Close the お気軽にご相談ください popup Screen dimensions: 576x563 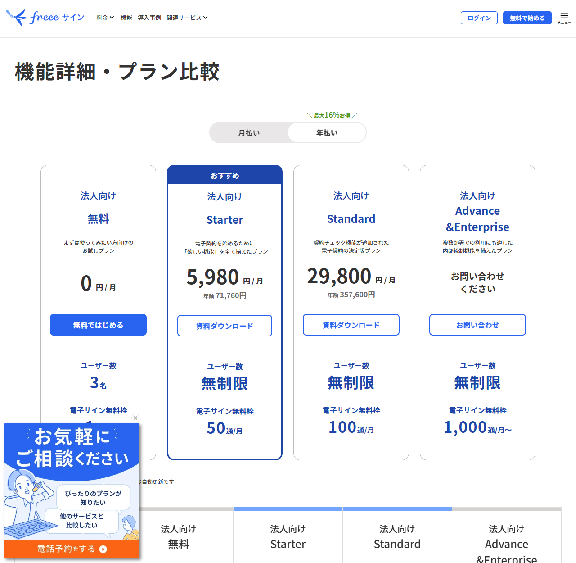coord(135,418)
